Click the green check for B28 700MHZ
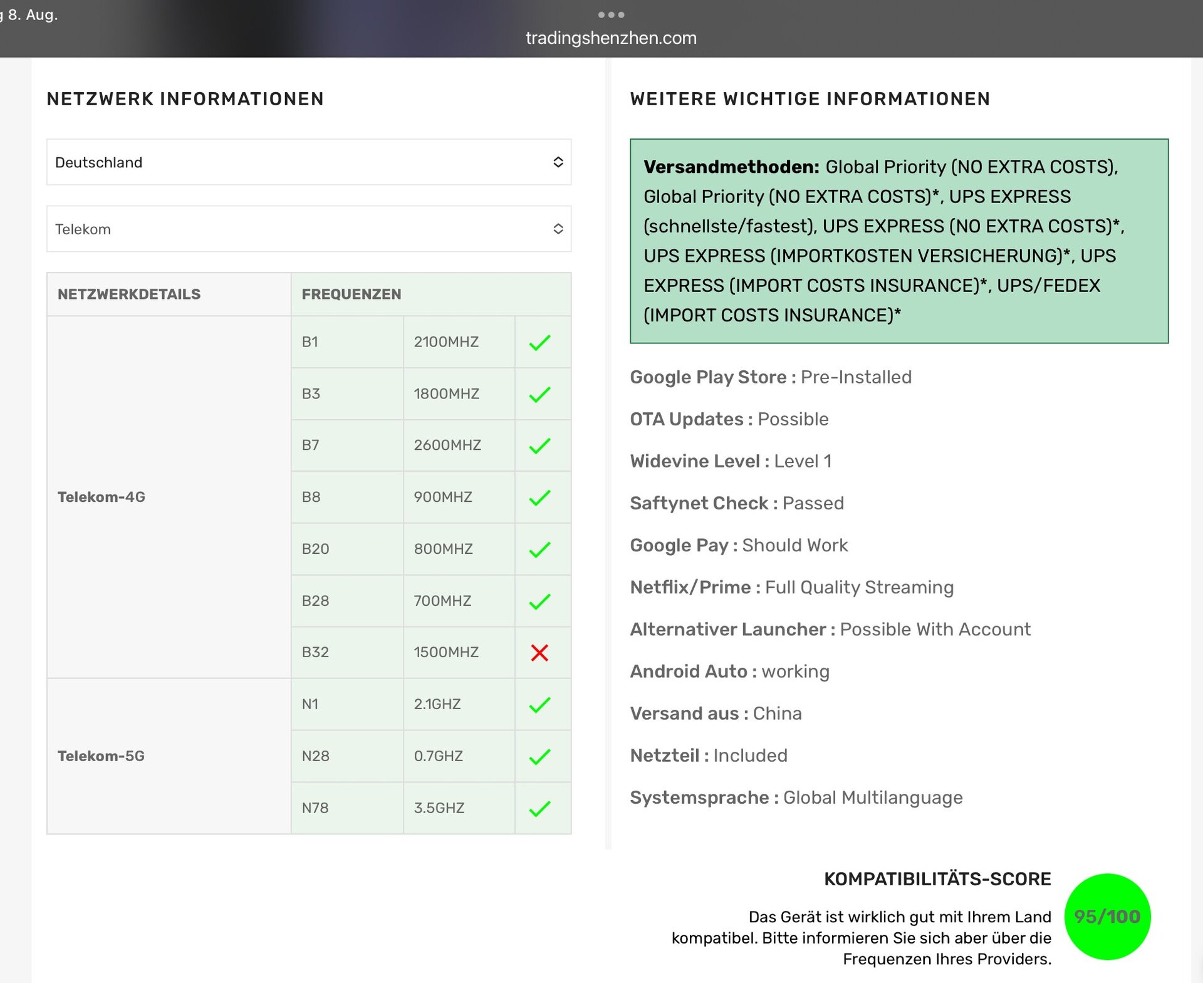 coord(539,601)
